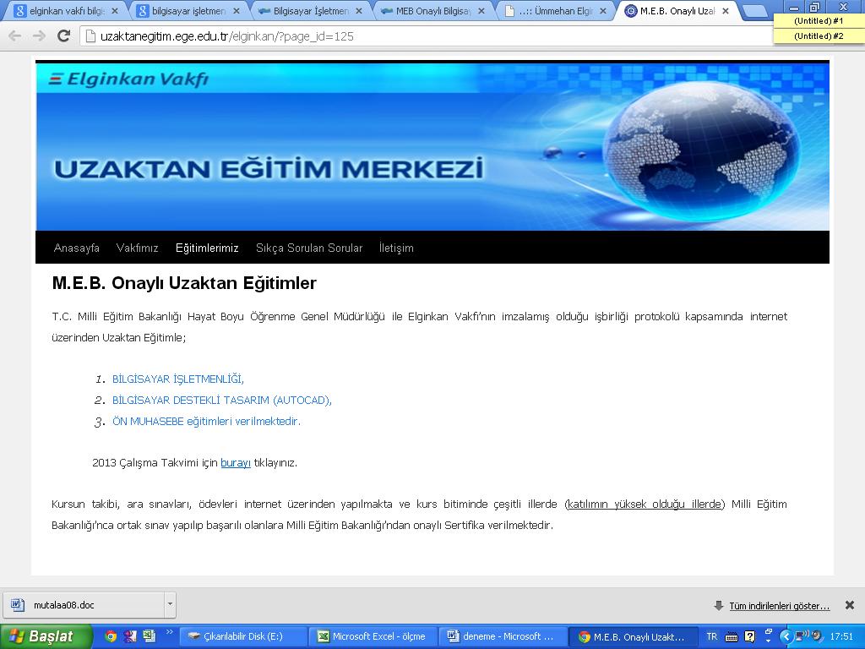Expand quick launch overflow chevron
Screen dimensions: 865x649
tap(169, 632)
